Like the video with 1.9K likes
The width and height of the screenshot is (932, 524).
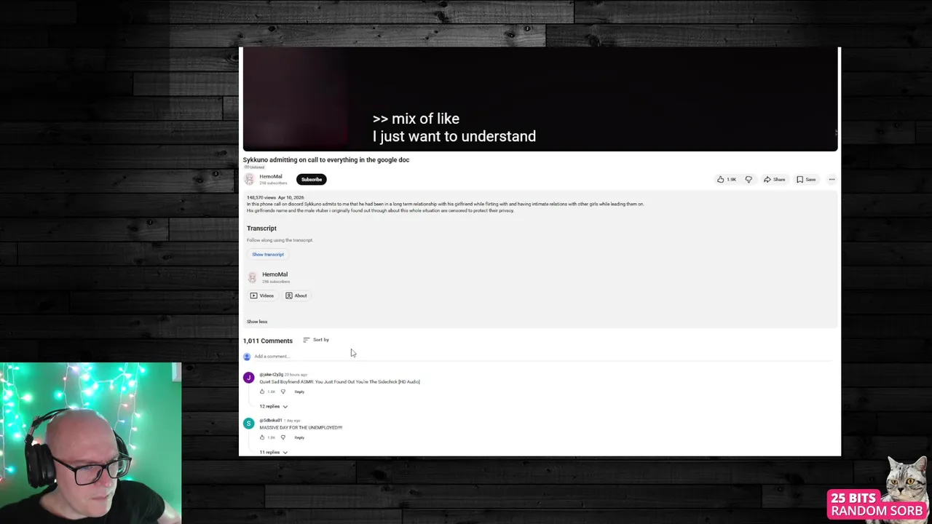[x=726, y=179]
